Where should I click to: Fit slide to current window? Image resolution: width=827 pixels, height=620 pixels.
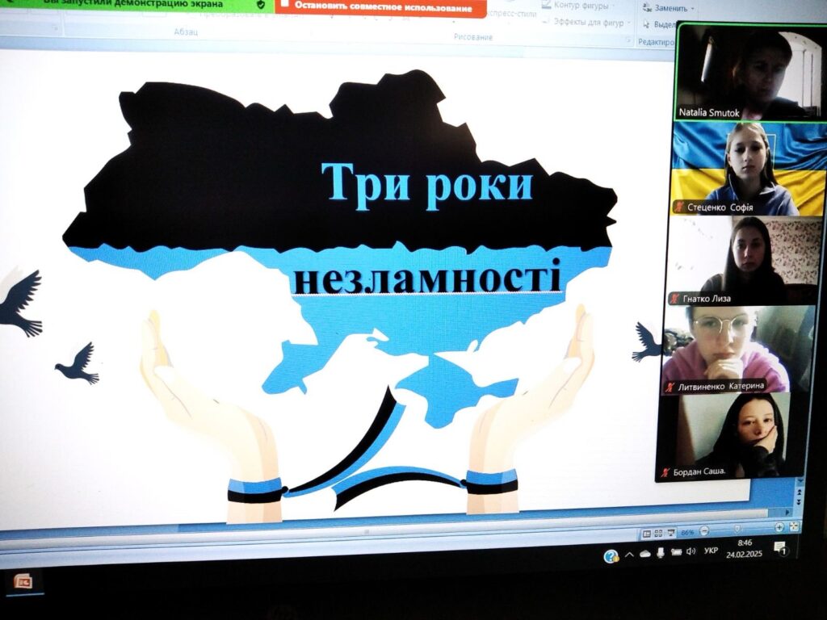tap(794, 526)
